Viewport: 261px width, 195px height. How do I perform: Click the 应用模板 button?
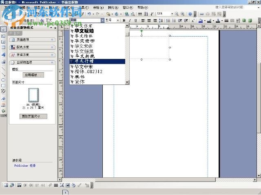pyautogui.click(x=33, y=75)
